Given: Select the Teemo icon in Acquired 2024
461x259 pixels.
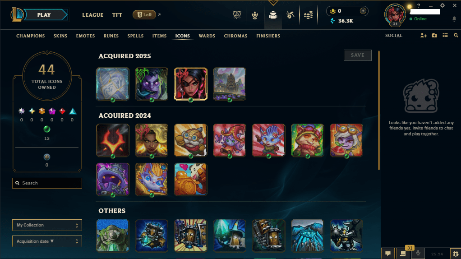Looking at the screenshot, I should click(x=307, y=140).
